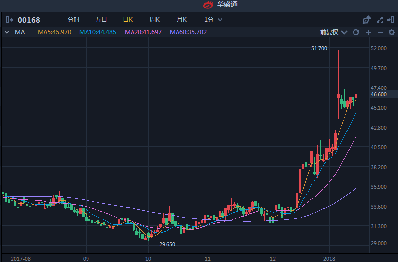This screenshot has height=262, width=398.
Task: Open chart settings gear icon
Action: coord(391,32)
